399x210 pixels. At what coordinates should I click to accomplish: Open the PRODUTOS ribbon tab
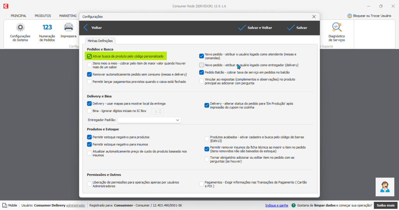[43, 16]
